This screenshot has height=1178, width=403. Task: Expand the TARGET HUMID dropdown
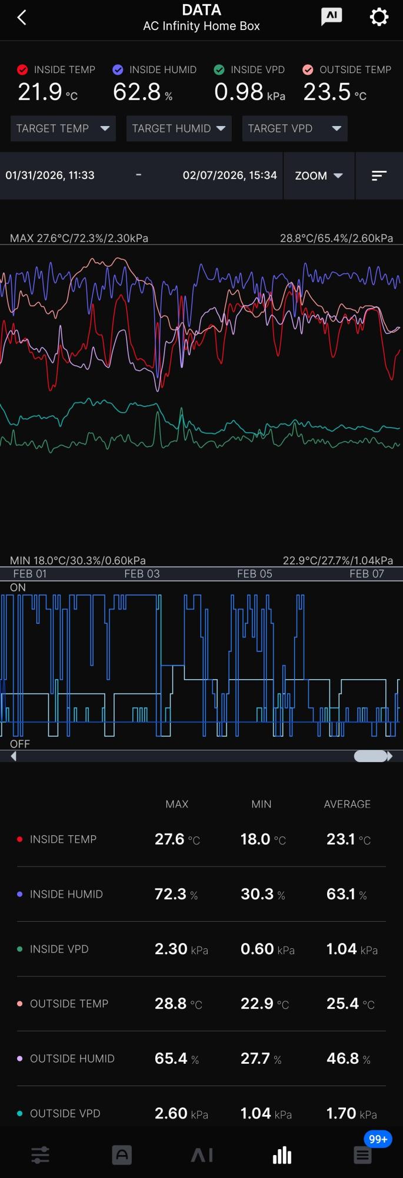coord(179,128)
